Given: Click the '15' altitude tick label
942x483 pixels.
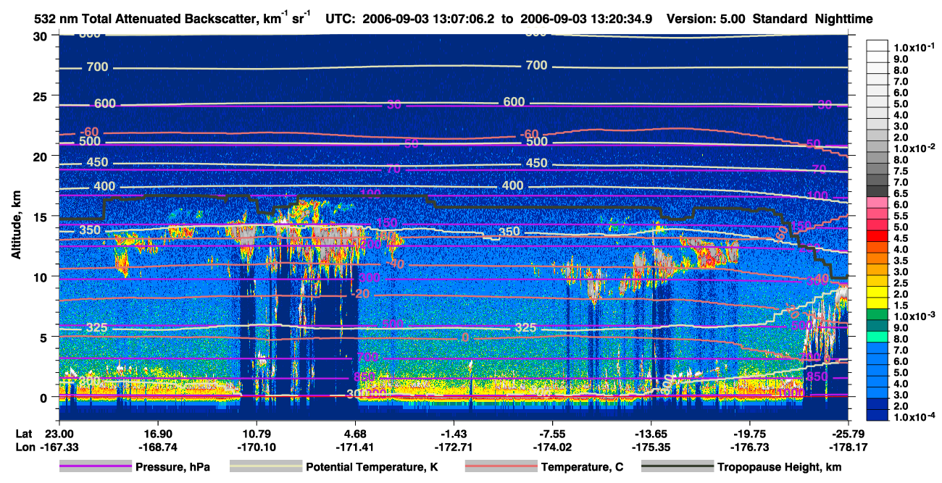Looking at the screenshot, I should [x=42, y=217].
